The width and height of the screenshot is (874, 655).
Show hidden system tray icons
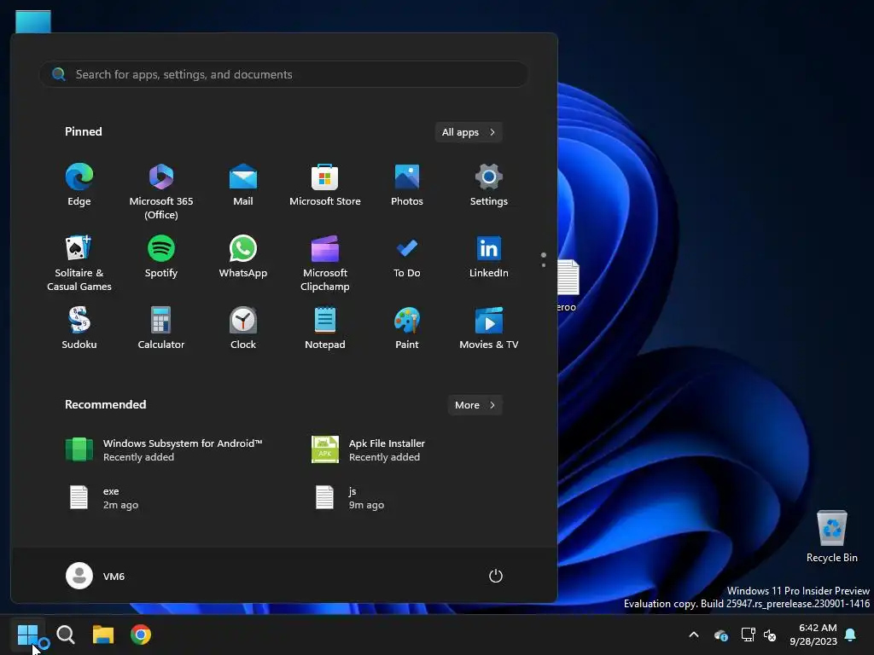[x=694, y=635]
